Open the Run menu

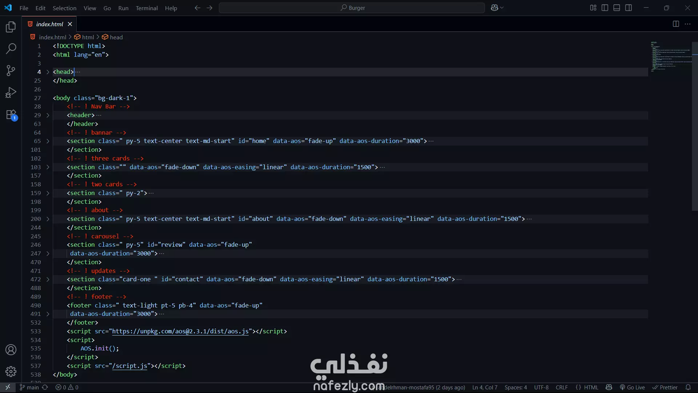point(123,8)
